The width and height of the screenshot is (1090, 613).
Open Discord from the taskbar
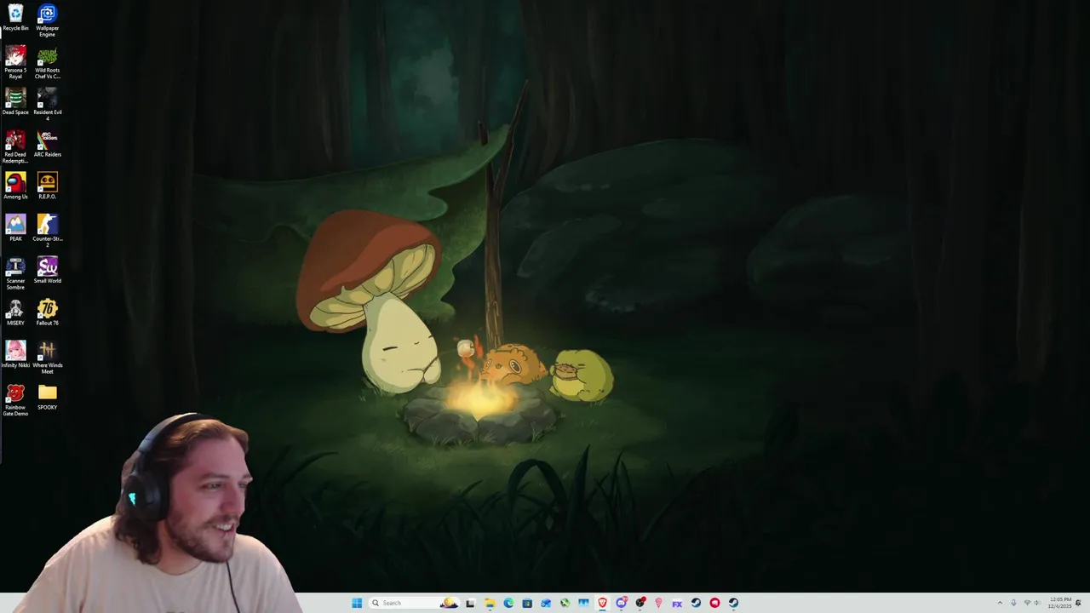[622, 603]
